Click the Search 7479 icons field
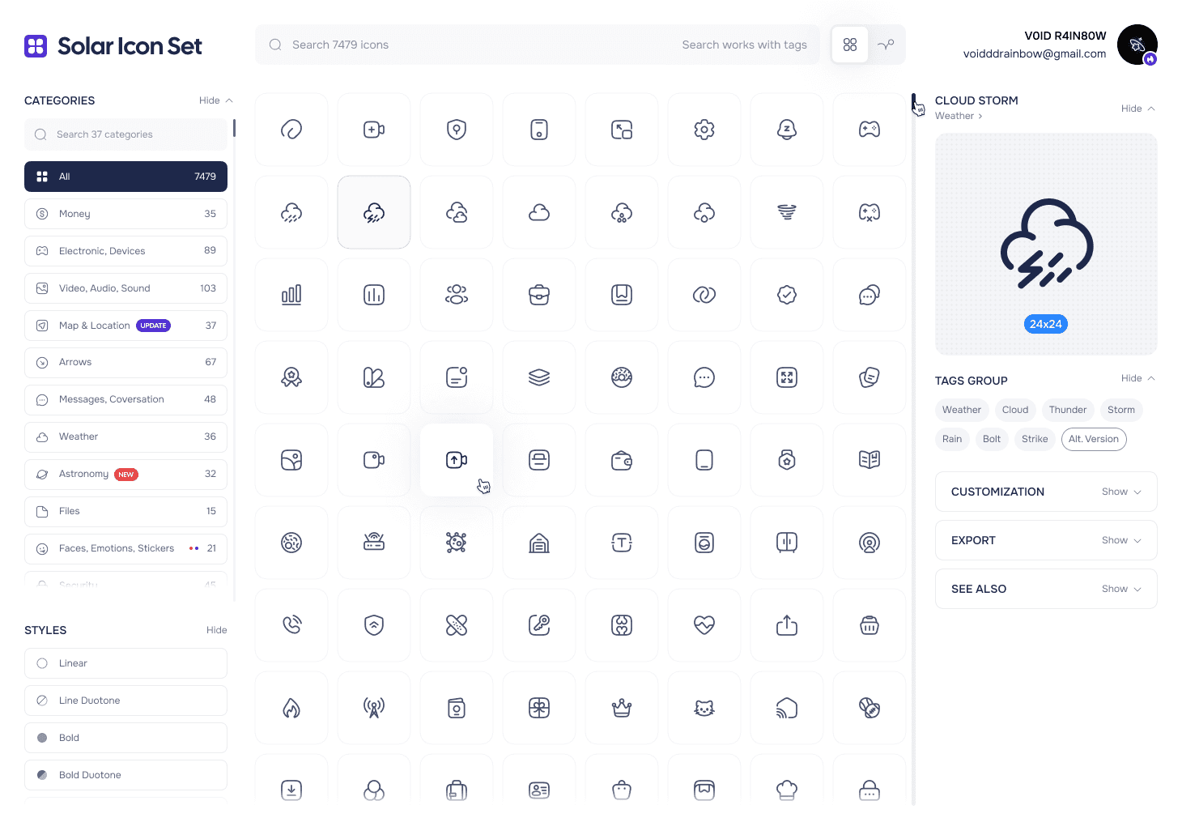This screenshot has width=1182, height=822. click(478, 45)
